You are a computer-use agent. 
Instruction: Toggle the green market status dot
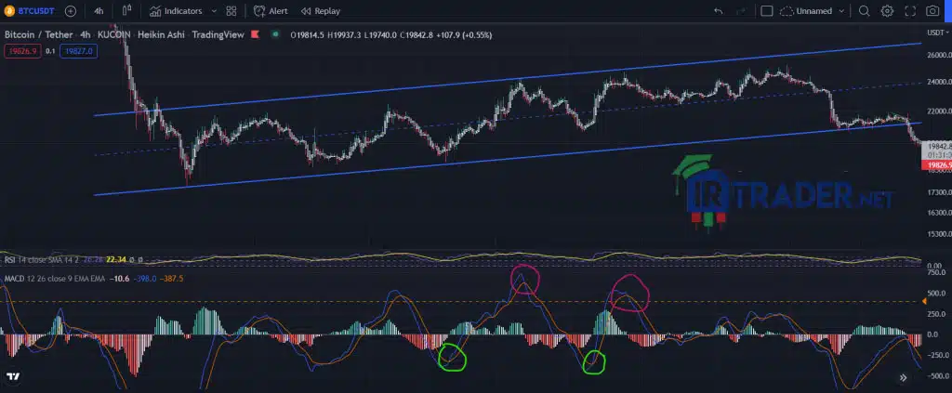pyautogui.click(x=275, y=34)
